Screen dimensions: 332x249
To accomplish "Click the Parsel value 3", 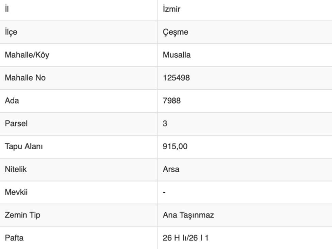I will pos(165,123).
